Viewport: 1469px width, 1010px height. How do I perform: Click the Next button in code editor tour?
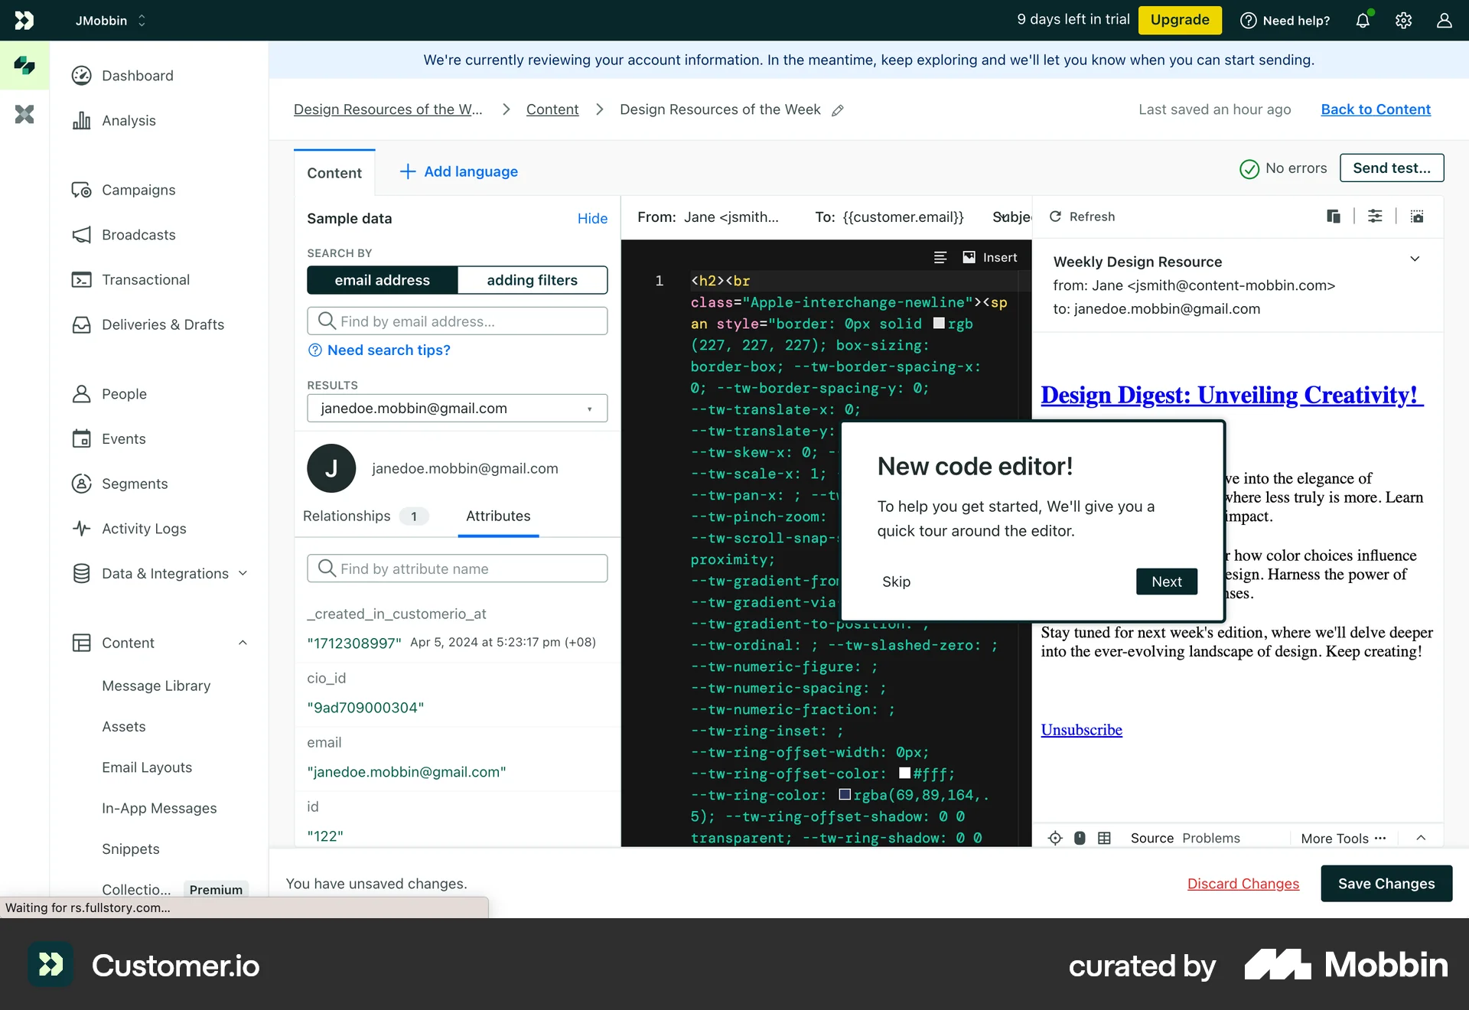point(1166,582)
